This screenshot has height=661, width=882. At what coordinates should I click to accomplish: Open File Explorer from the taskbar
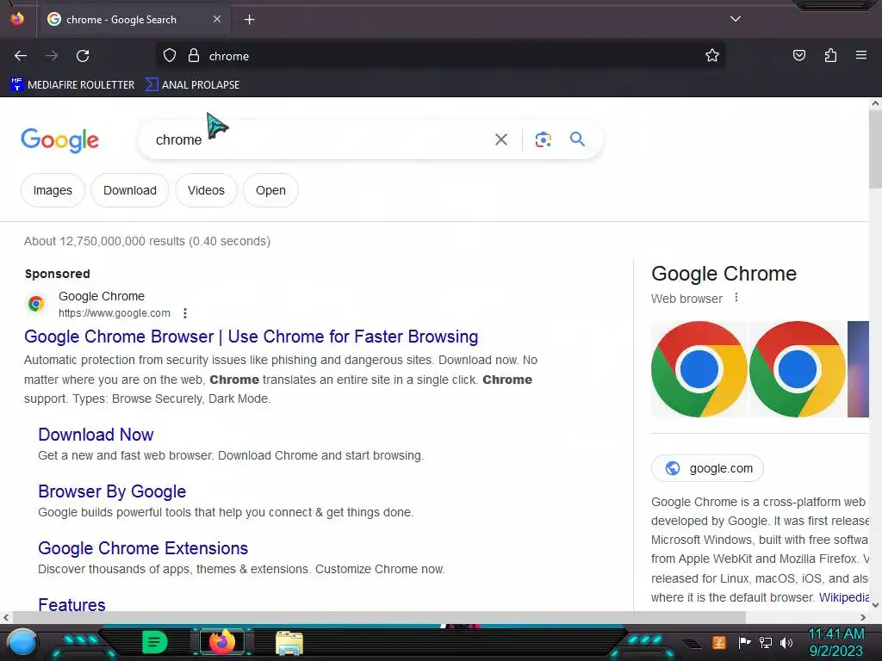click(x=289, y=642)
